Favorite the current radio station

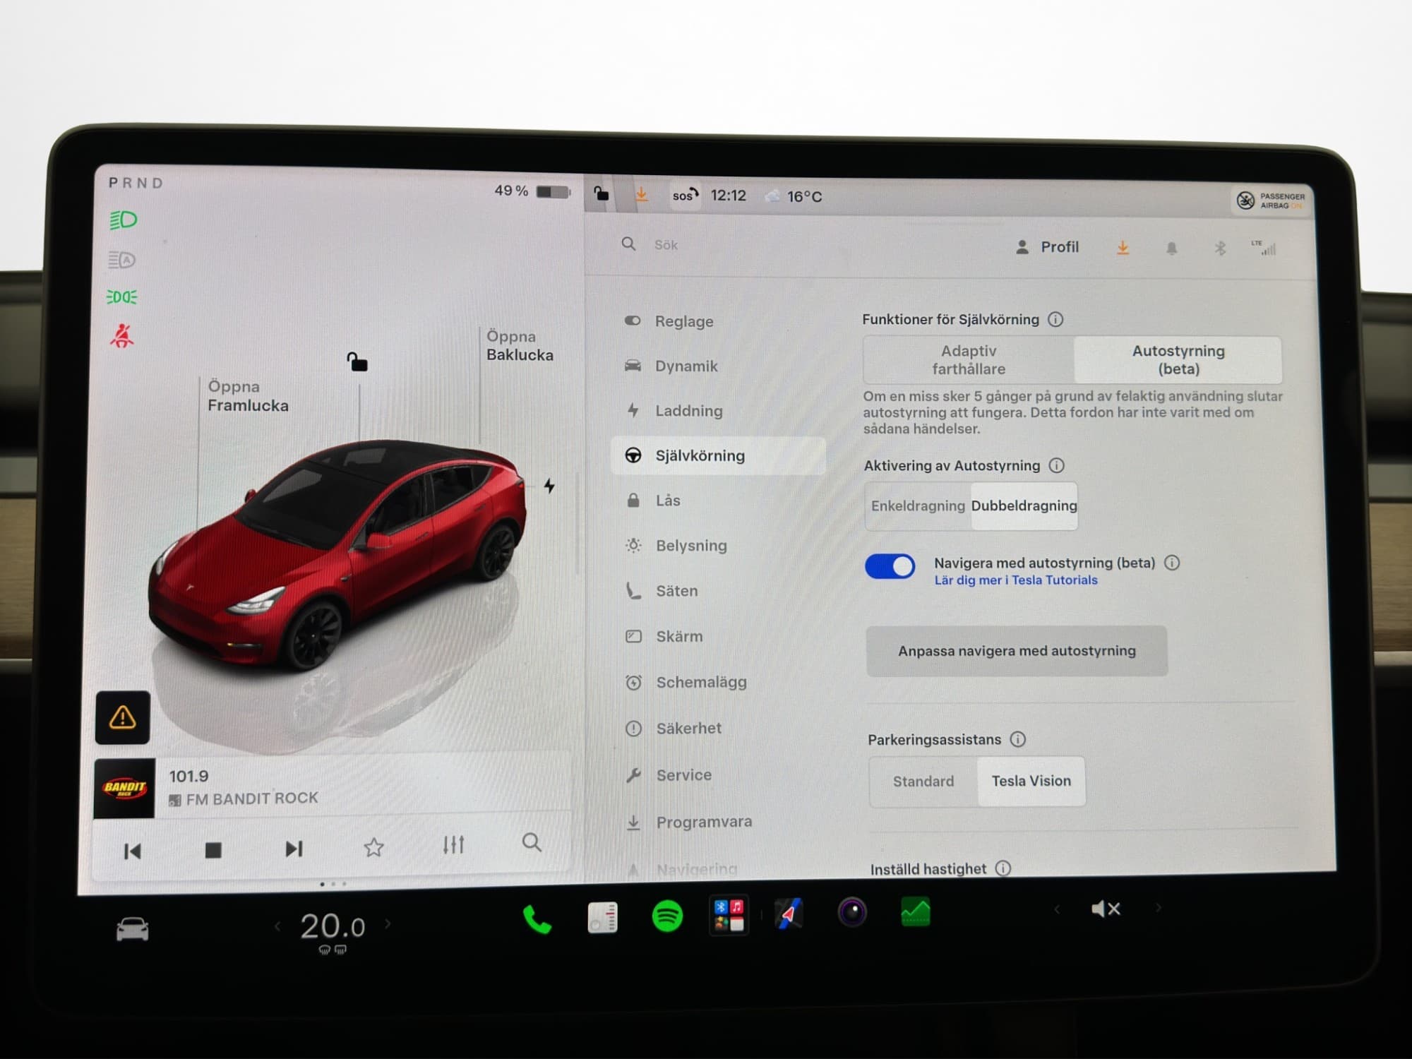point(373,846)
